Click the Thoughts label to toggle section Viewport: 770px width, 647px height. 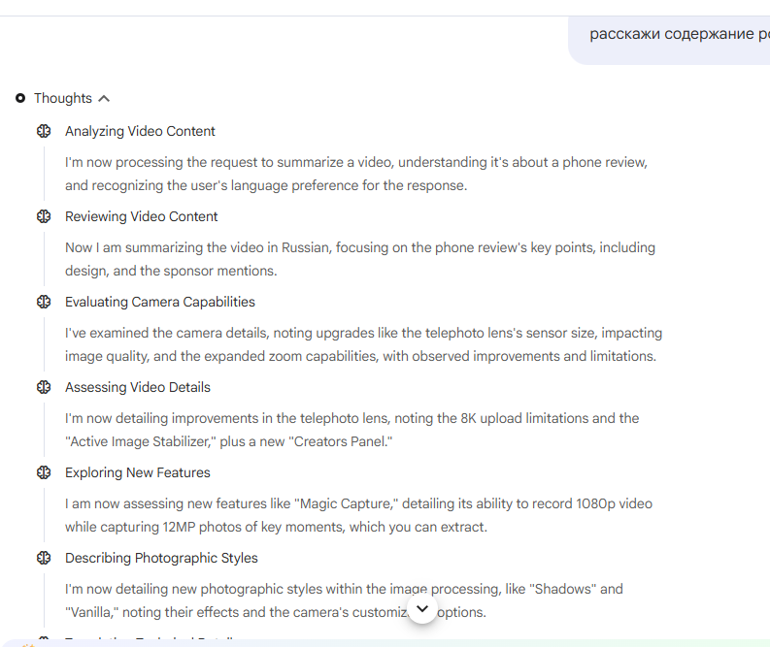click(x=63, y=98)
